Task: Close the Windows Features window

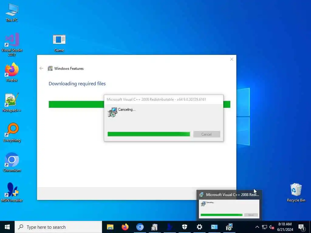Action: pyautogui.click(x=232, y=59)
